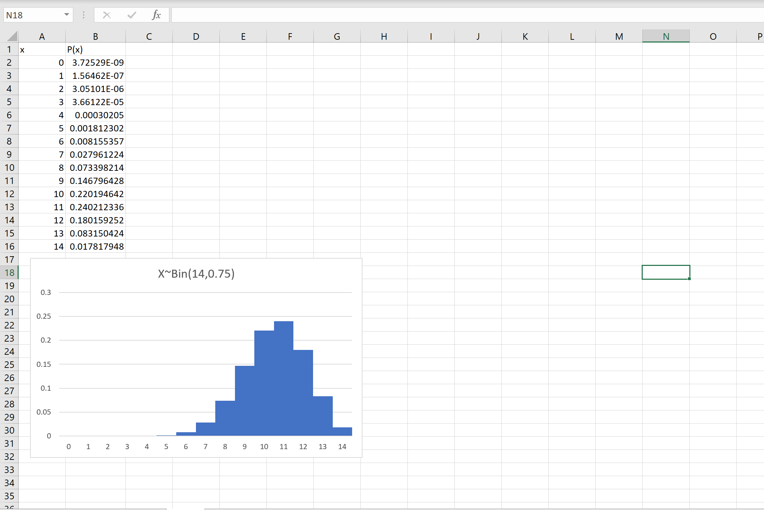Viewport: 764px width, 510px height.
Task: Click the chart bar for x equals 8
Action: (x=225, y=418)
